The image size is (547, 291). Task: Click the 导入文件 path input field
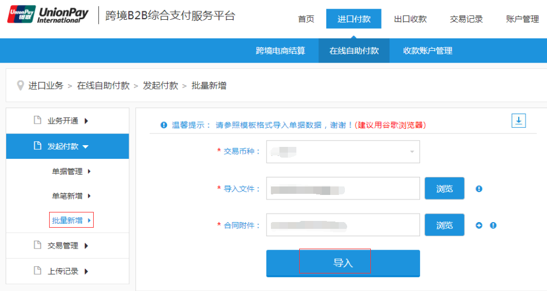coord(343,189)
